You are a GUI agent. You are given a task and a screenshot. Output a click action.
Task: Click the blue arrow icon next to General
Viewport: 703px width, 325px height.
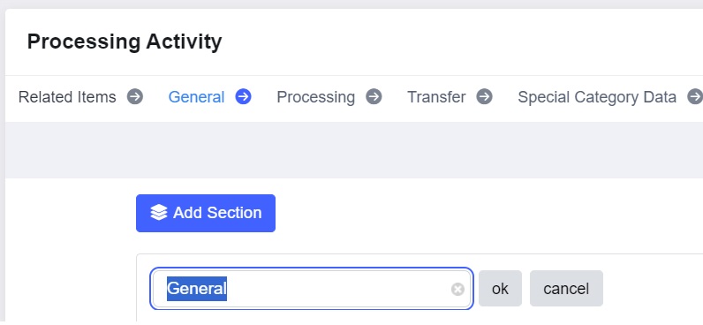244,97
